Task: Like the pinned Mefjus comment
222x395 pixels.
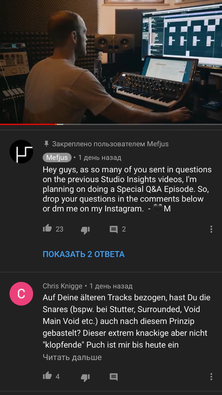Action: click(47, 229)
